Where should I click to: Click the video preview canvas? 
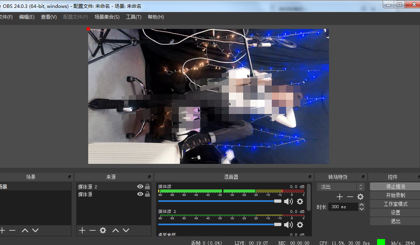click(x=208, y=96)
